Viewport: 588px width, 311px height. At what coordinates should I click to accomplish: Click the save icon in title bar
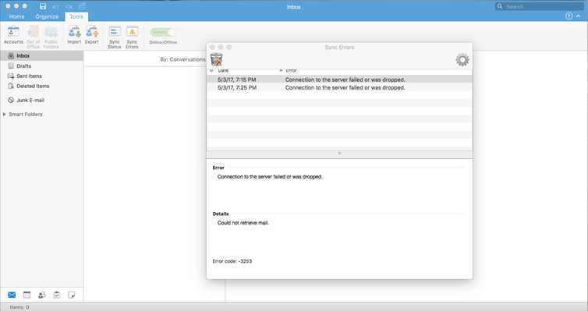(43, 6)
